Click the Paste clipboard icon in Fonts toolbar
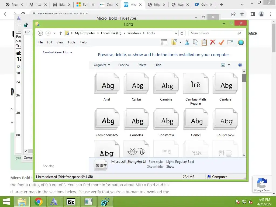This screenshot has width=276, height=207. click(204, 42)
